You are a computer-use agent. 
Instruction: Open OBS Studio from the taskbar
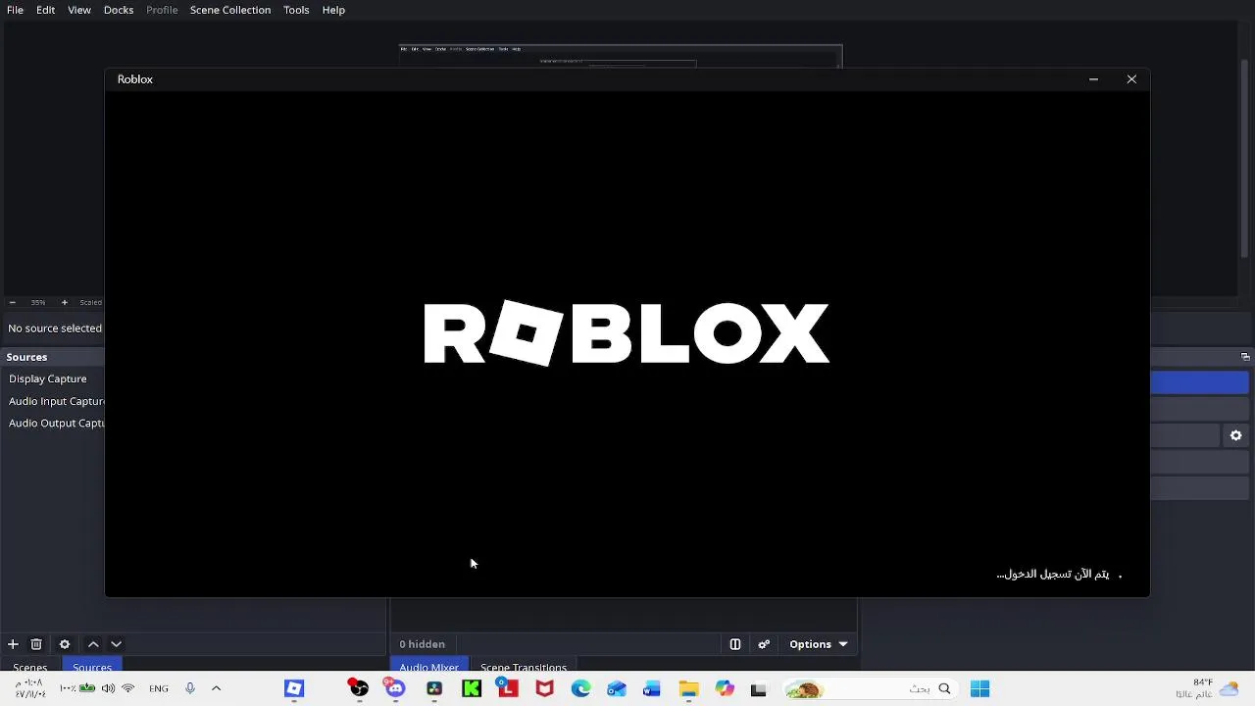359,689
